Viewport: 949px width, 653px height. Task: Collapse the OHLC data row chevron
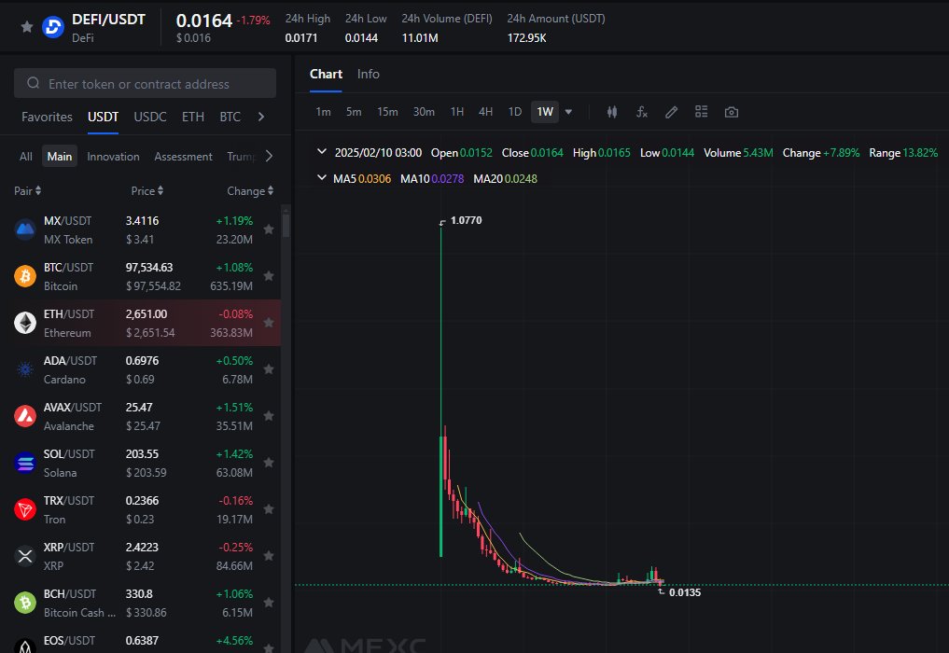click(321, 152)
